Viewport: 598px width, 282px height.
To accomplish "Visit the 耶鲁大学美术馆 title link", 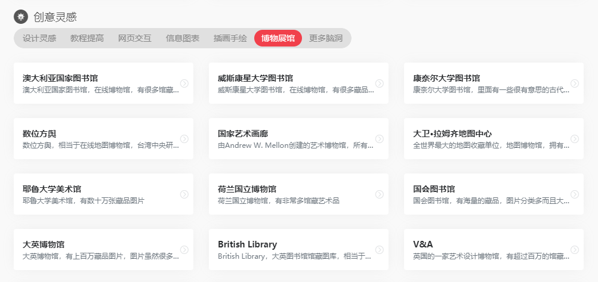I will (52, 189).
